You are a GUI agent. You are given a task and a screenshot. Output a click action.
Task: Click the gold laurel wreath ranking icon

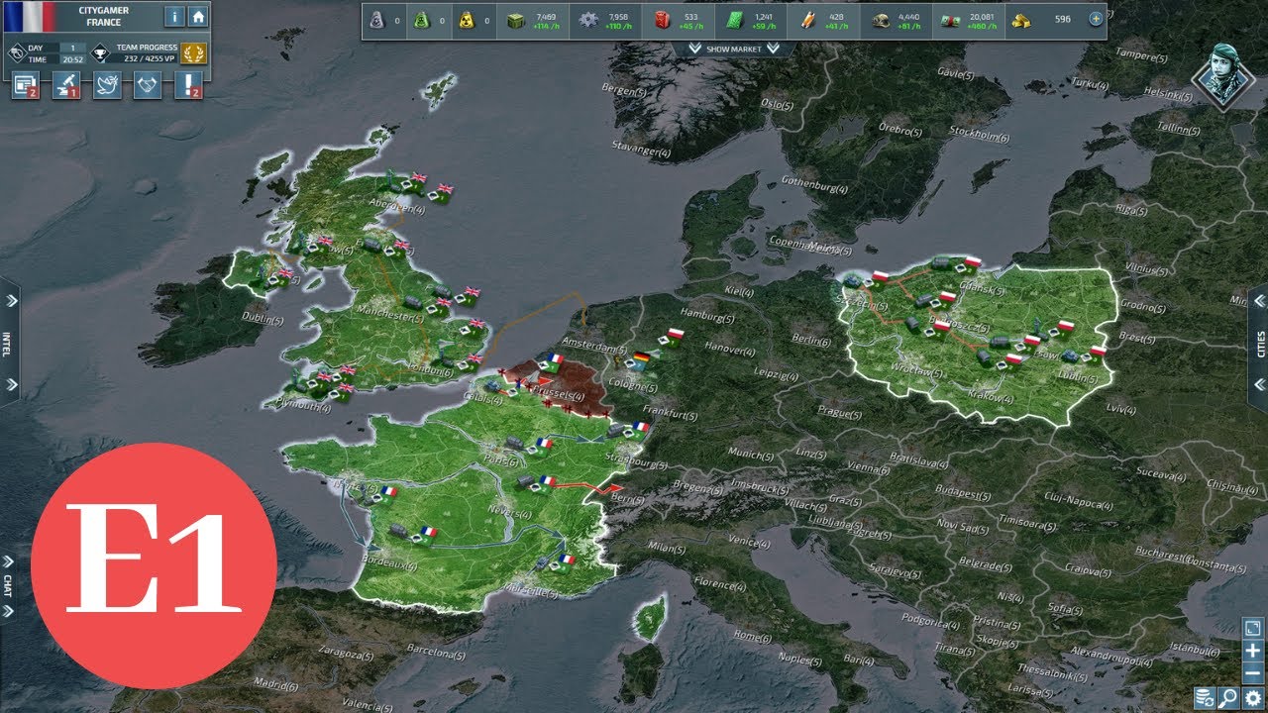click(x=194, y=53)
